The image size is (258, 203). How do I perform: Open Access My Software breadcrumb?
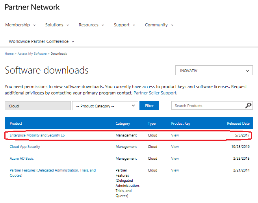click(32, 54)
